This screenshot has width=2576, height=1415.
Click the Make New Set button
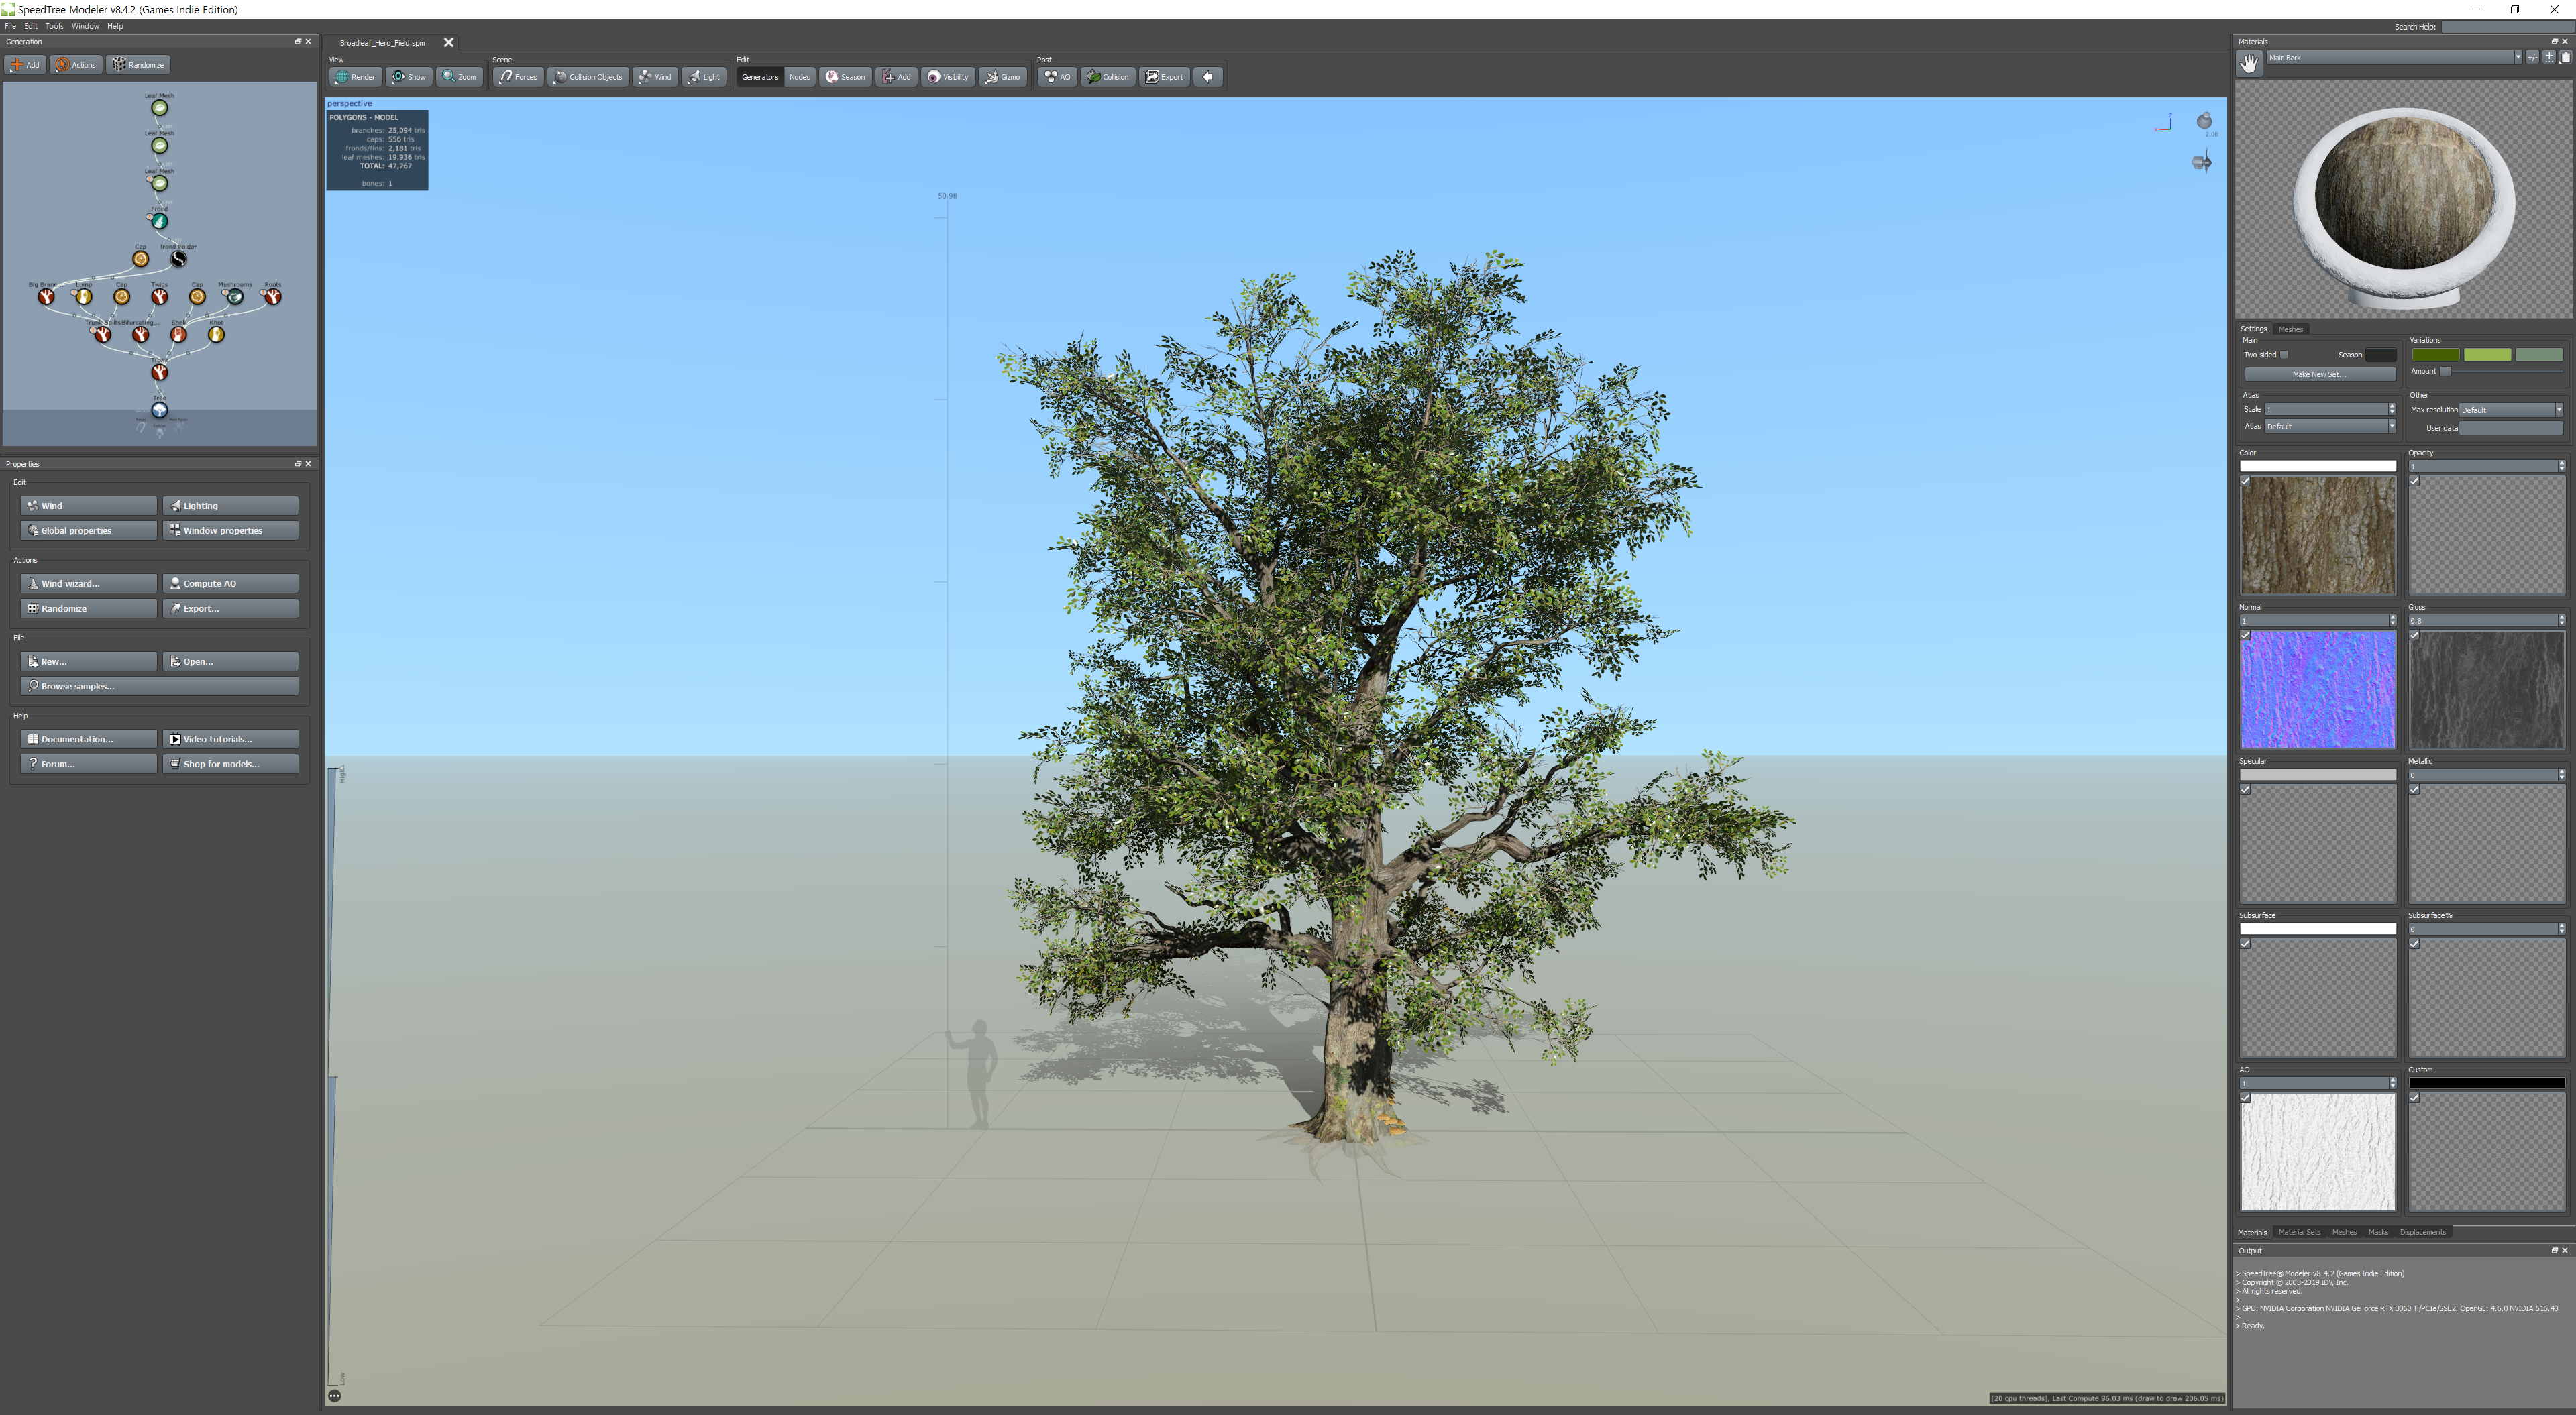(x=2319, y=374)
